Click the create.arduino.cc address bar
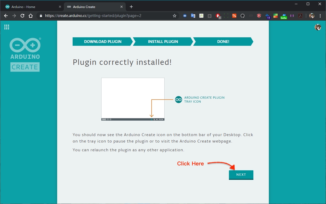 coord(107,16)
